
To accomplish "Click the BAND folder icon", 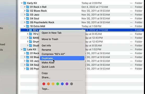I will [31, 38].
